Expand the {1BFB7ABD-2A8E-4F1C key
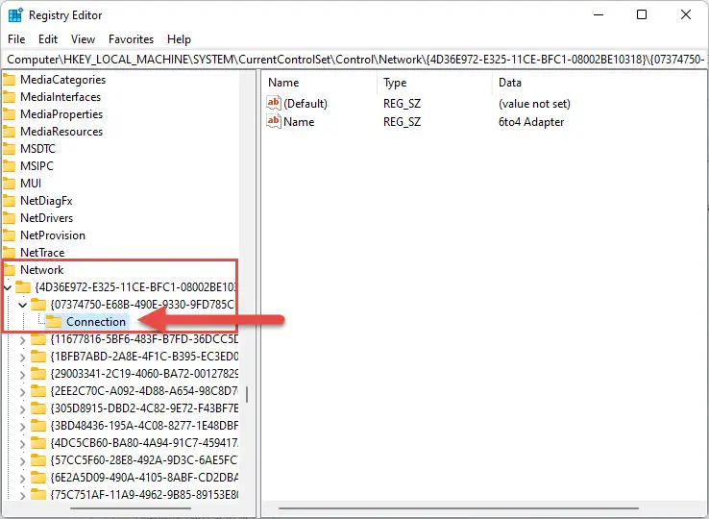This screenshot has width=709, height=519. coord(23,357)
